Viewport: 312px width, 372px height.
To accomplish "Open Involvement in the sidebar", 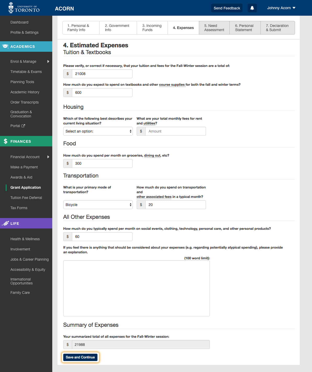I will tap(20, 249).
